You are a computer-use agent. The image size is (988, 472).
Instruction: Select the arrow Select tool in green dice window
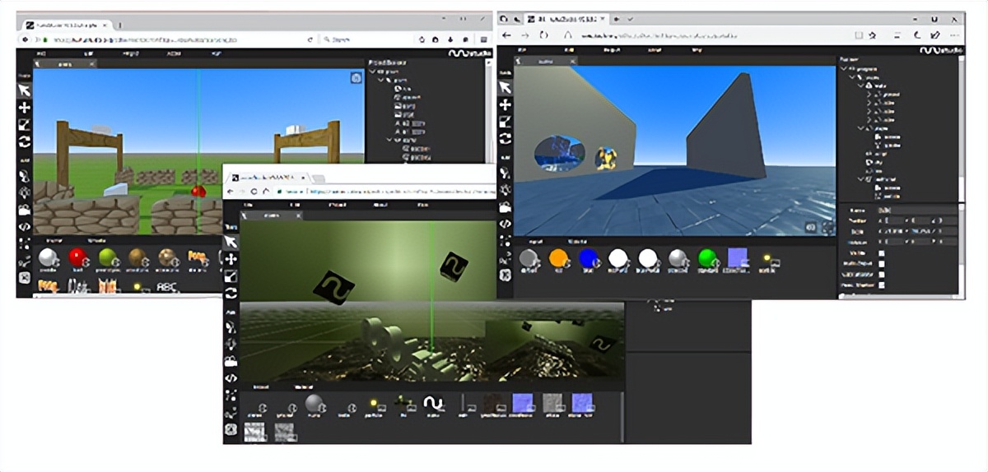coord(231,242)
